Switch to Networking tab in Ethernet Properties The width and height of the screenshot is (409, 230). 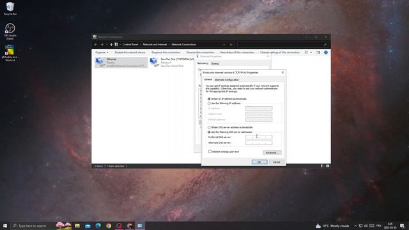203,63
